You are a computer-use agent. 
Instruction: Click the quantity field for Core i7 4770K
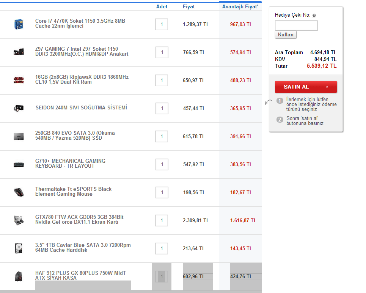[x=162, y=25]
